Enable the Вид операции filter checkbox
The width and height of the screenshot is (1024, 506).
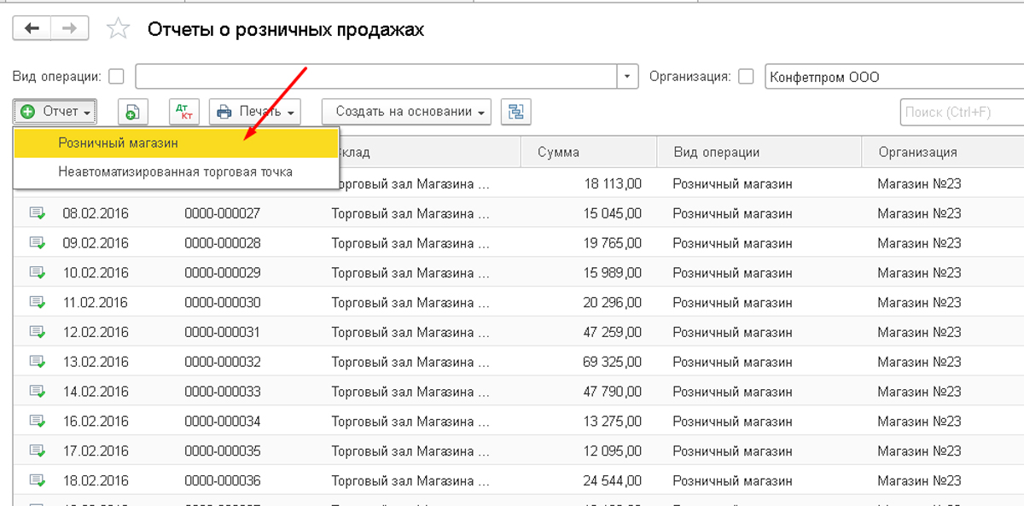point(117,77)
